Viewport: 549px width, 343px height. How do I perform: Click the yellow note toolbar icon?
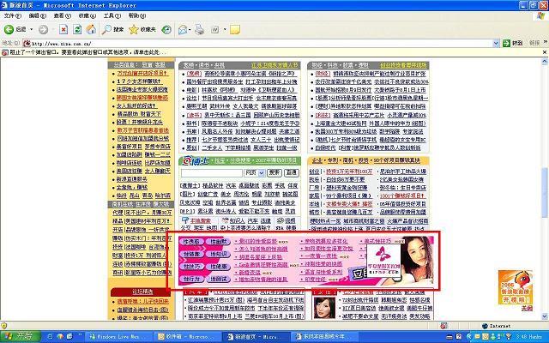(235, 29)
